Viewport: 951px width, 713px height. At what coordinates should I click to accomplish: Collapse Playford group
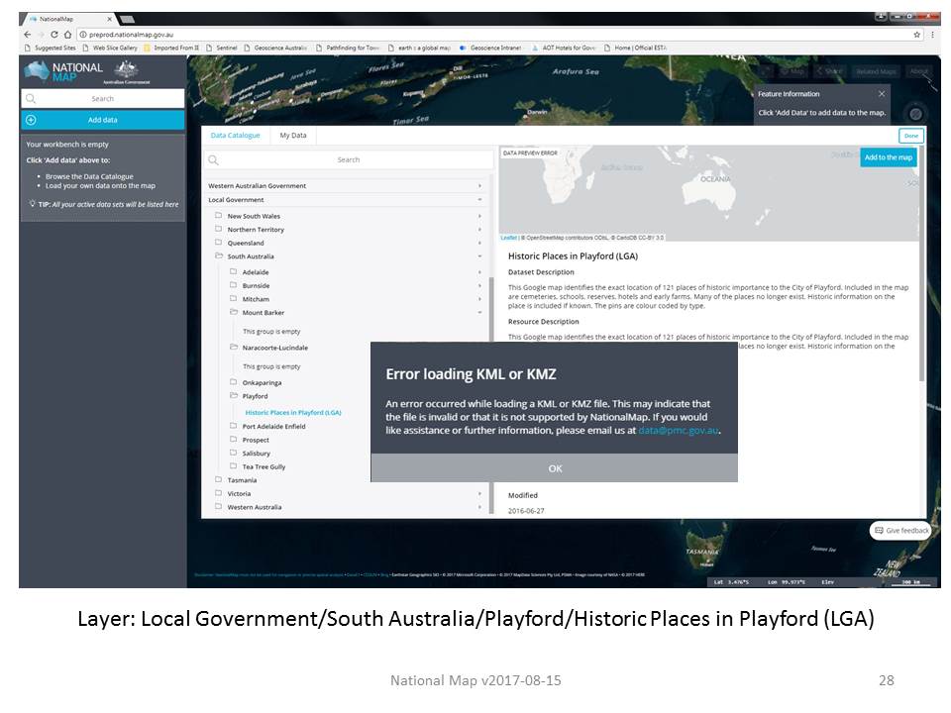[255, 396]
